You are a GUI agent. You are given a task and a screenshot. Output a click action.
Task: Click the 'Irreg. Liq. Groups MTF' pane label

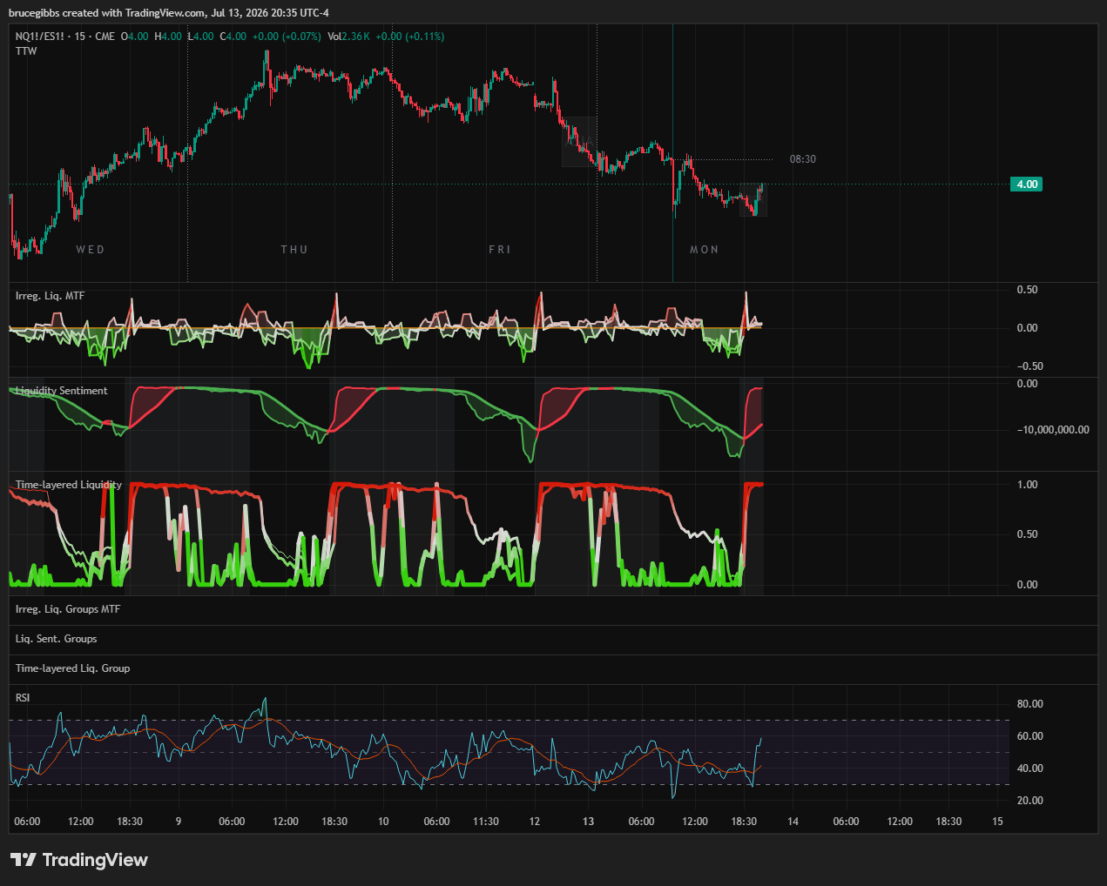click(68, 609)
